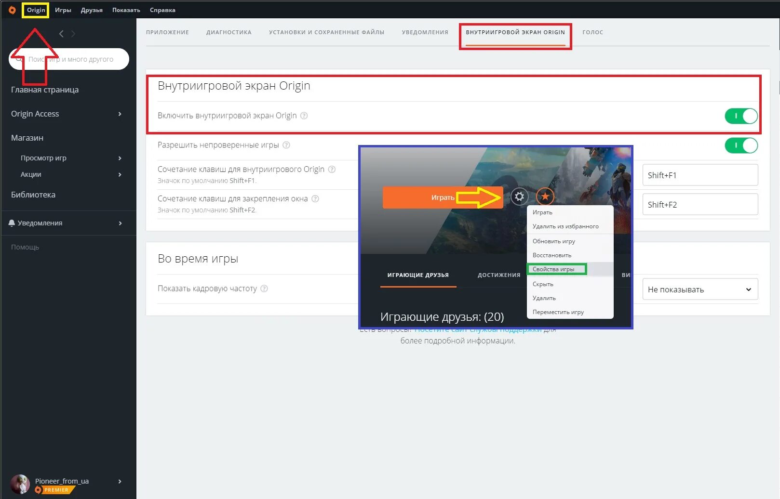Click the bell icon beside Уведомления
The image size is (780, 499).
[x=12, y=223]
